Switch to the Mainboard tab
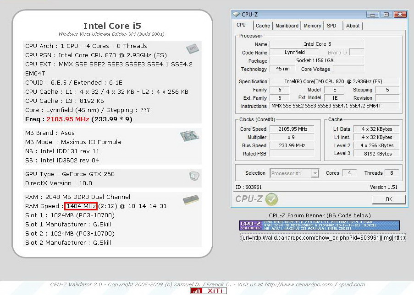This screenshot has height=295, width=414. click(287, 26)
